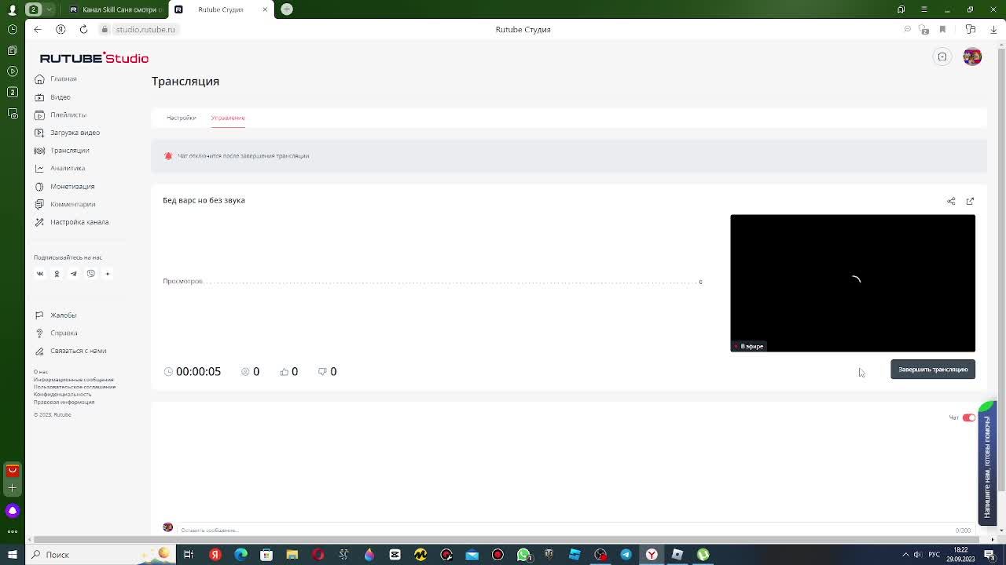Open the VK social link icon
1006x565 pixels.
pos(40,274)
